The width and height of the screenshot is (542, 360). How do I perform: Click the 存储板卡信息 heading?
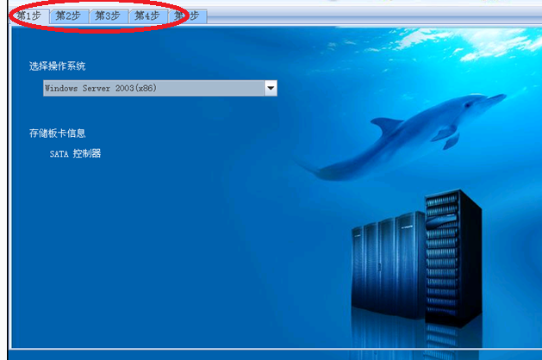tap(58, 133)
